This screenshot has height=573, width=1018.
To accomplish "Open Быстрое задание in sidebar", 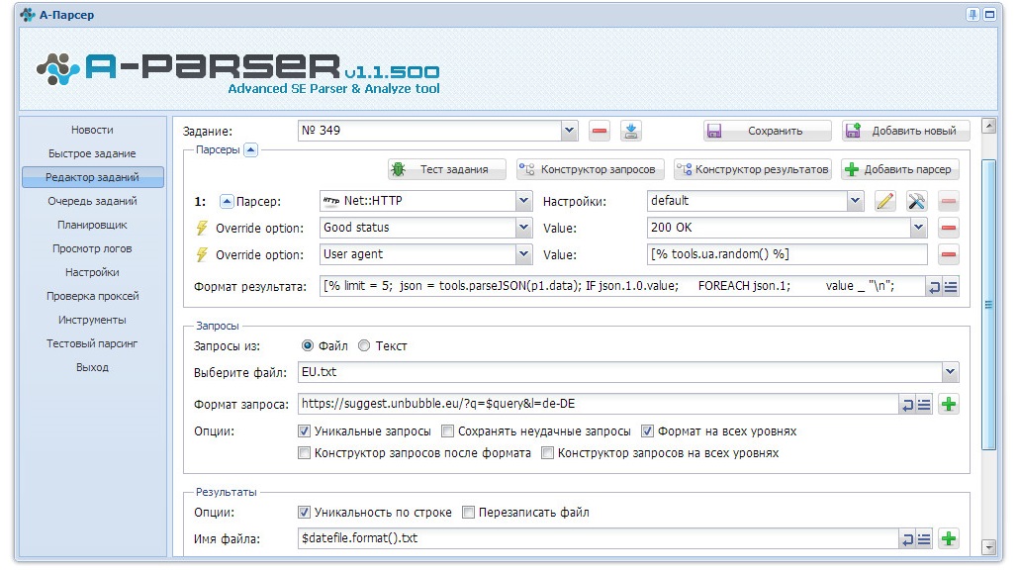I will 92,153.
